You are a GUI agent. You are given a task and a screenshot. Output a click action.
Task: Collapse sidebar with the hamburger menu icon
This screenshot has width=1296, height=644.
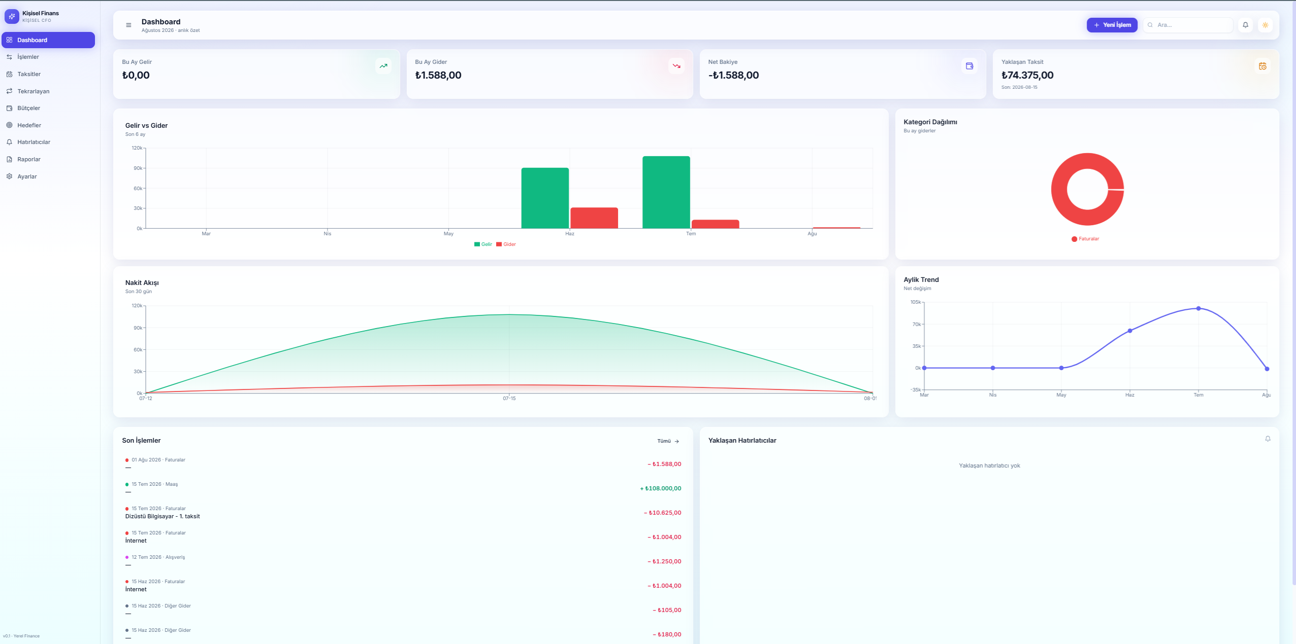point(128,25)
